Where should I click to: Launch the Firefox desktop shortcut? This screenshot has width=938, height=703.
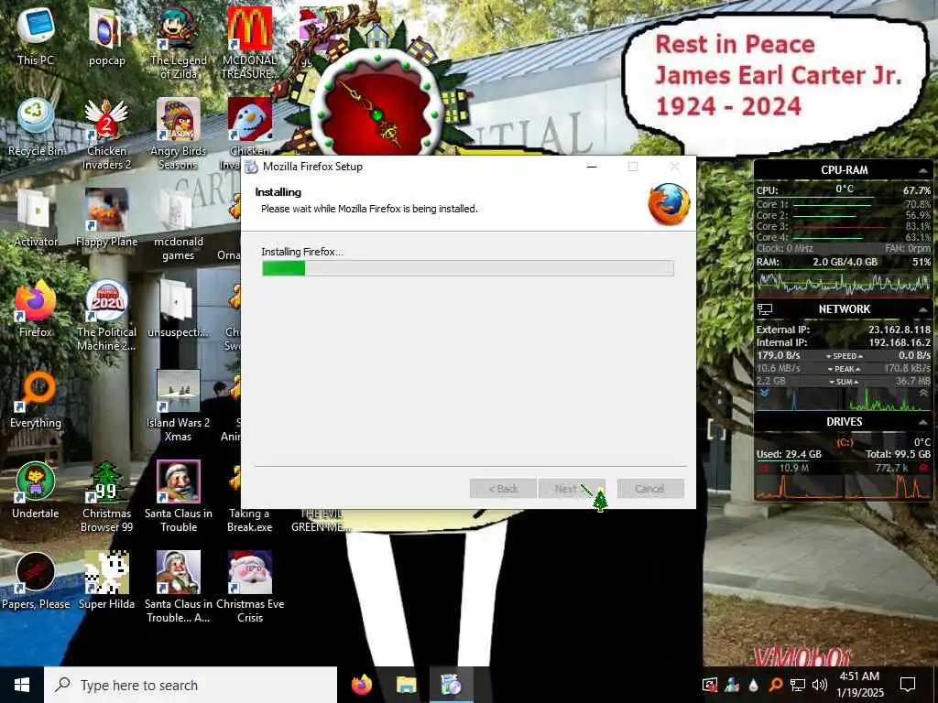[x=36, y=308]
